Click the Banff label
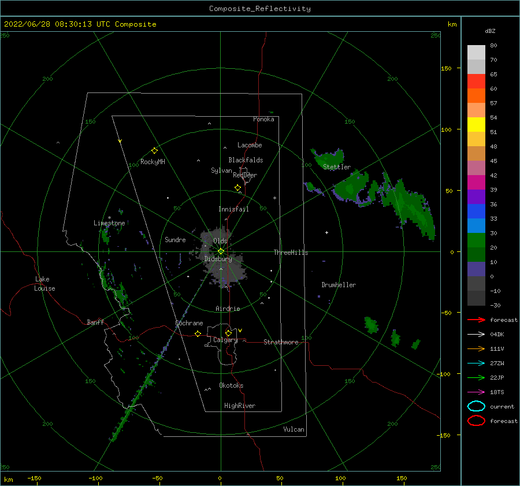 pos(95,322)
